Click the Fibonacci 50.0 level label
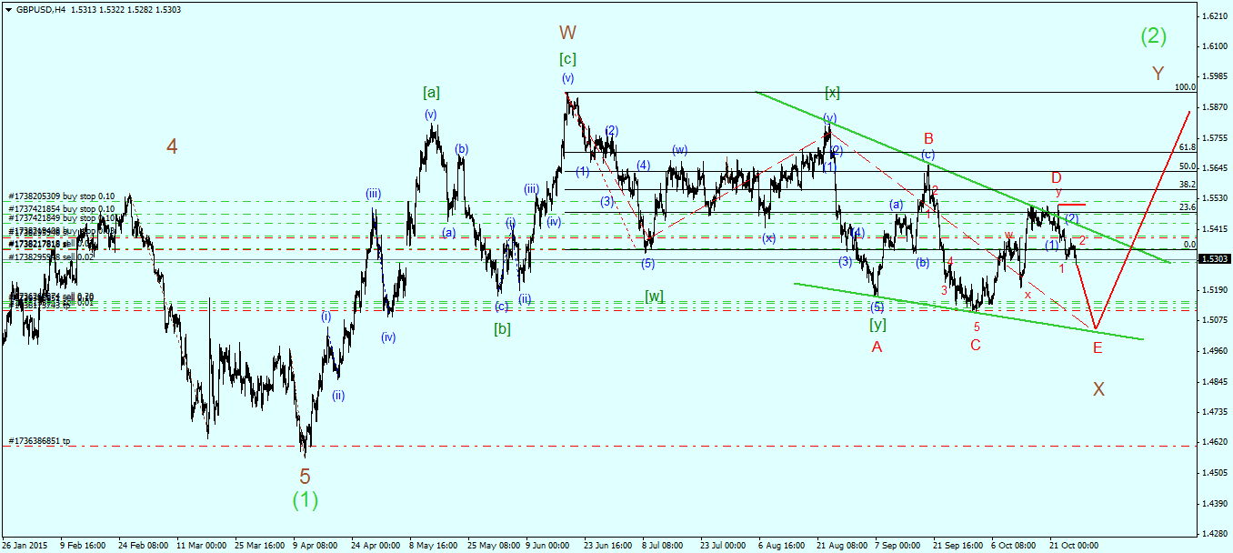1233x553 pixels. tap(1187, 166)
